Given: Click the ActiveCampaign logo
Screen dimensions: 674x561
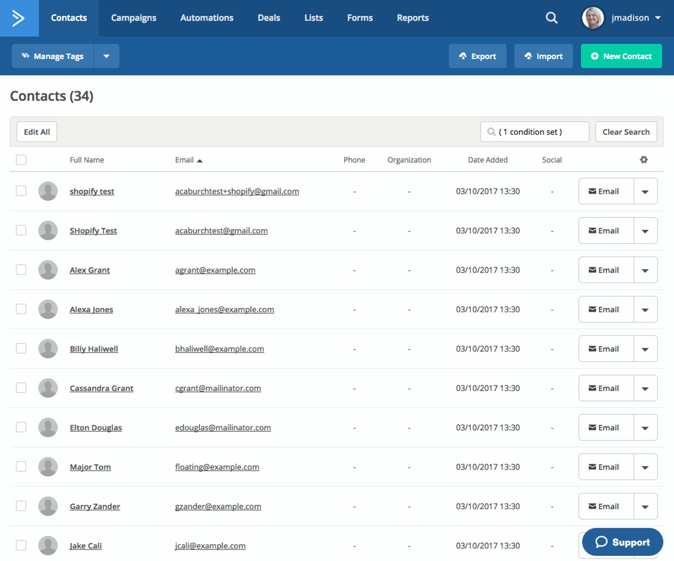Looking at the screenshot, I should [19, 18].
